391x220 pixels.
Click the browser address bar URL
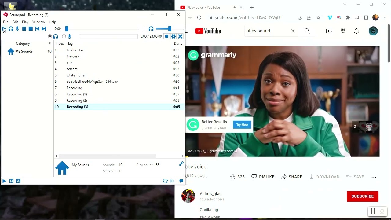click(248, 18)
